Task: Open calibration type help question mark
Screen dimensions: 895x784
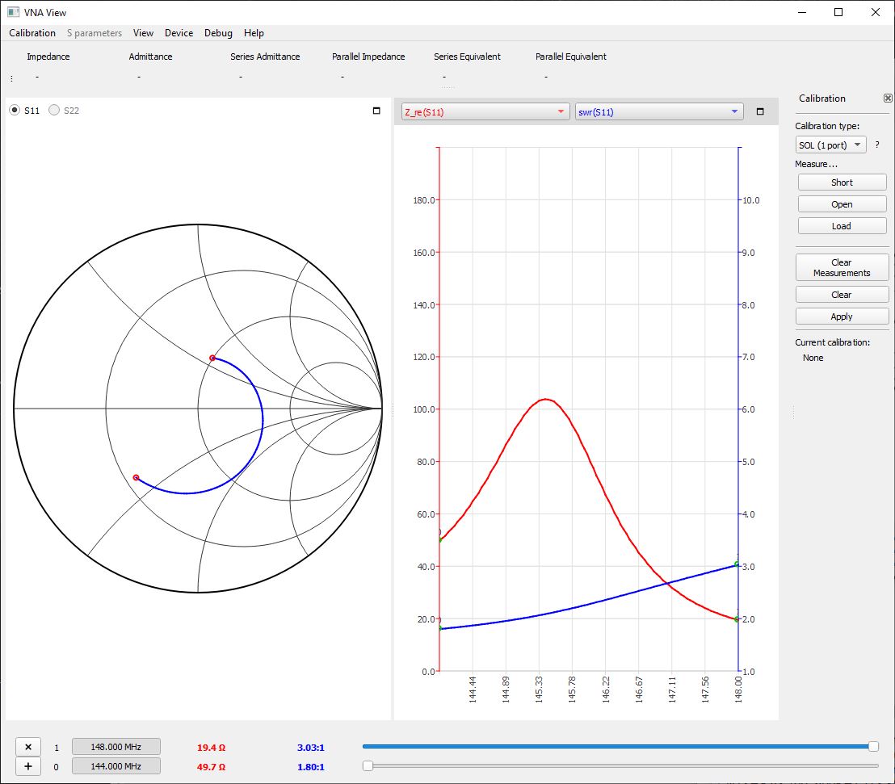Action: coord(877,145)
